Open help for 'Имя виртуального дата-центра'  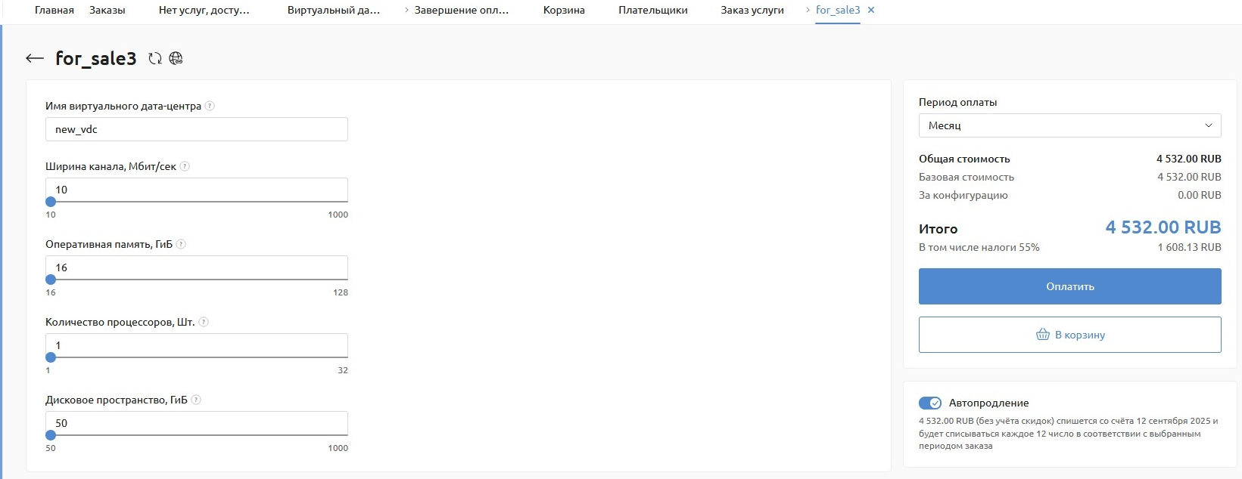(x=210, y=106)
